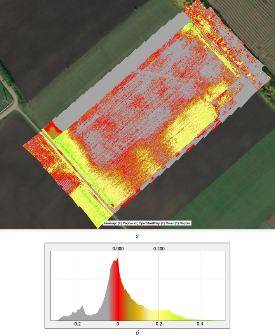Click the dirt road on map's left edge
The width and height of the screenshot is (275, 335).
pos(12,94)
